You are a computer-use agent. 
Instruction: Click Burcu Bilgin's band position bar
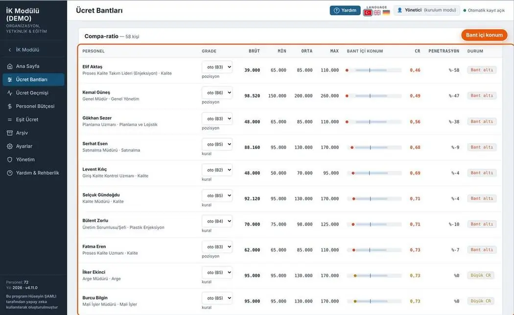coord(374,301)
